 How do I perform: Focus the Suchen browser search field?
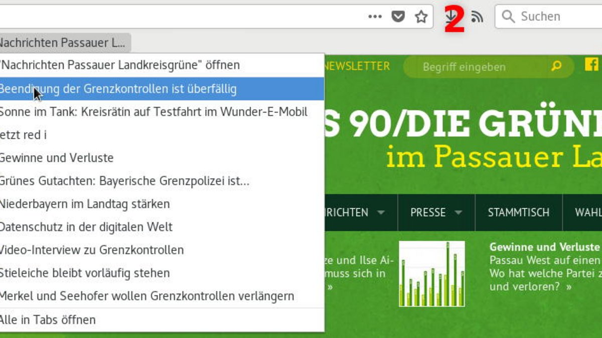(548, 17)
